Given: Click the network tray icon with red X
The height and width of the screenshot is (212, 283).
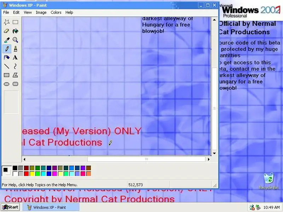Looking at the screenshot, I should pyautogui.click(x=252, y=207).
